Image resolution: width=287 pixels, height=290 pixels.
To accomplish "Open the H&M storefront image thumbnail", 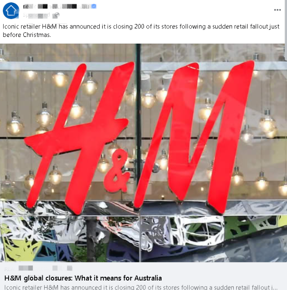I will pos(142,153).
